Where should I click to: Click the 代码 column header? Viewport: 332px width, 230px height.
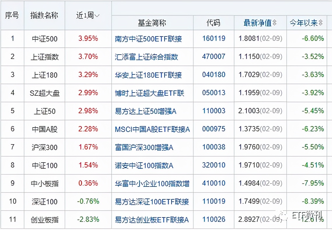[x=214, y=23]
